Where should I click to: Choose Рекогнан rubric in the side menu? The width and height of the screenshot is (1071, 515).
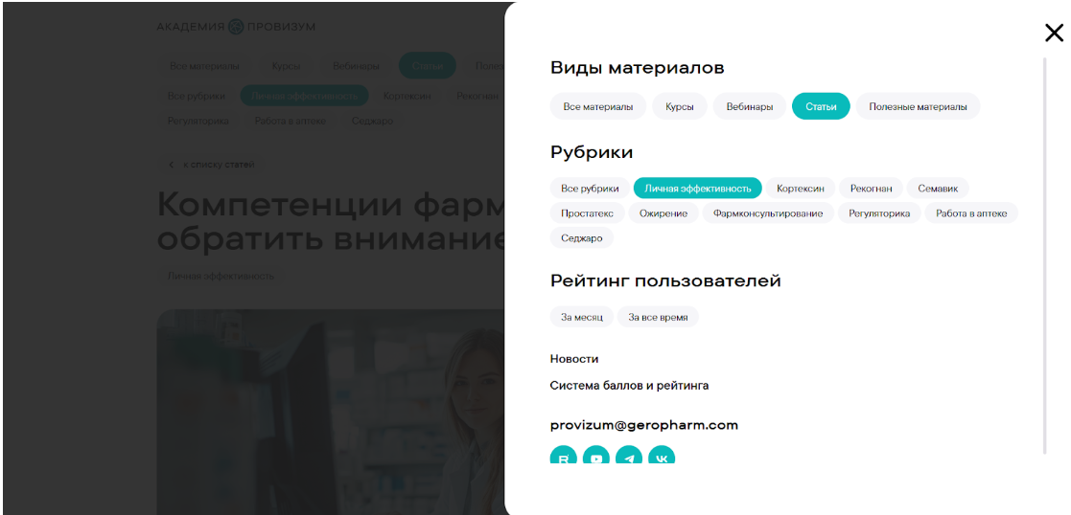pyautogui.click(x=871, y=189)
